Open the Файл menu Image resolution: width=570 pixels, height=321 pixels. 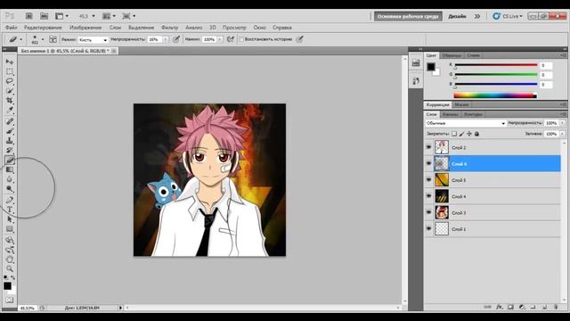(12, 28)
